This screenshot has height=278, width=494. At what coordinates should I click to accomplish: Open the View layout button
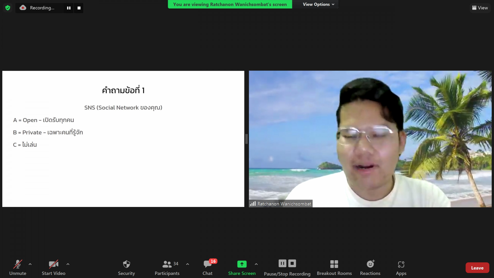pos(480,8)
